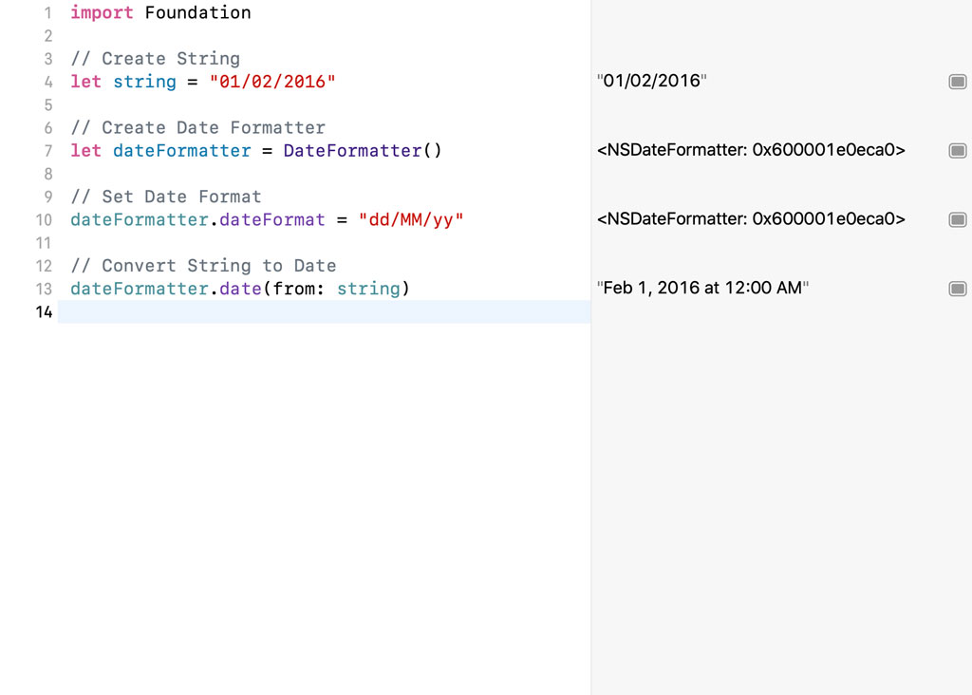Open the result viewer beside DateFormatter() creation
Image resolution: width=972 pixels, height=695 pixels.
pos(958,150)
